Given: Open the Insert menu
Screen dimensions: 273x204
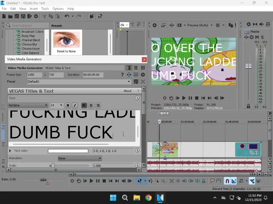Looking at the screenshot, I should 34,9.
